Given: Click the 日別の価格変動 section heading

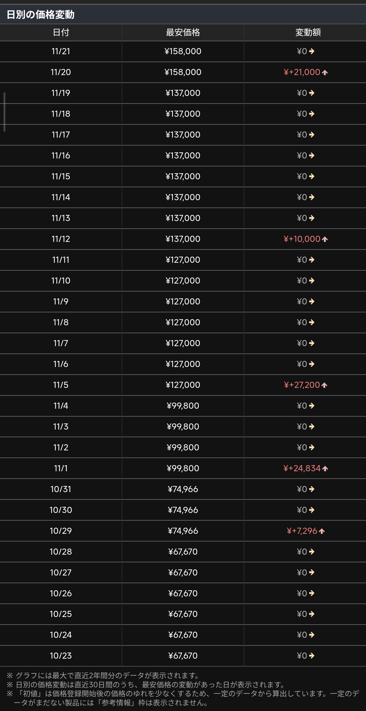Looking at the screenshot, I should 41,14.
